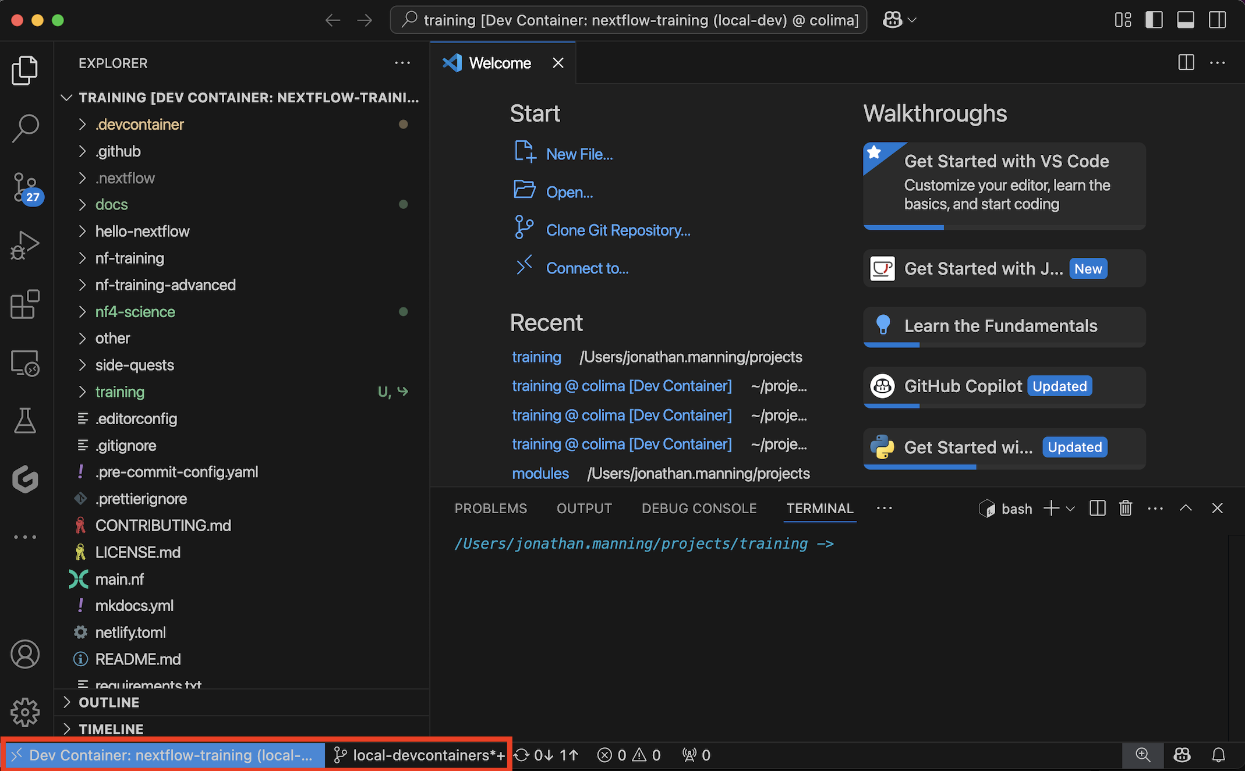Toggle the primary side bar visibility
1245x771 pixels.
point(1154,19)
